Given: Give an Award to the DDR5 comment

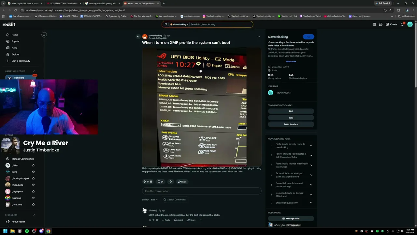Looking at the screenshot, I should point(179,220).
